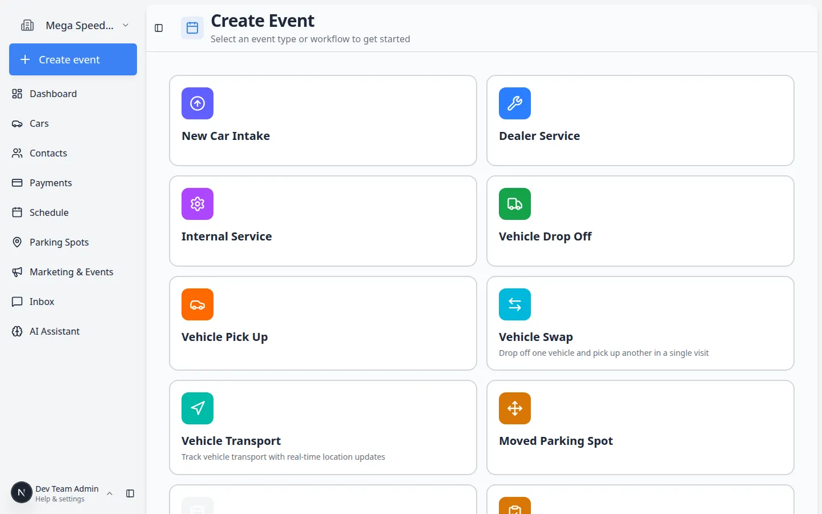Click the Help & settings text
Screen dimensions: 822x514
point(60,499)
